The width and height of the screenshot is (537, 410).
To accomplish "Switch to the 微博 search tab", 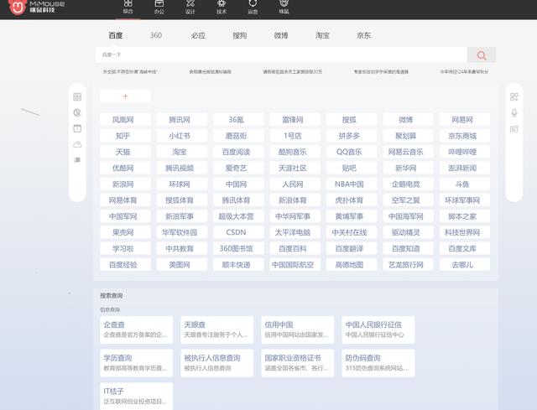I will point(281,35).
